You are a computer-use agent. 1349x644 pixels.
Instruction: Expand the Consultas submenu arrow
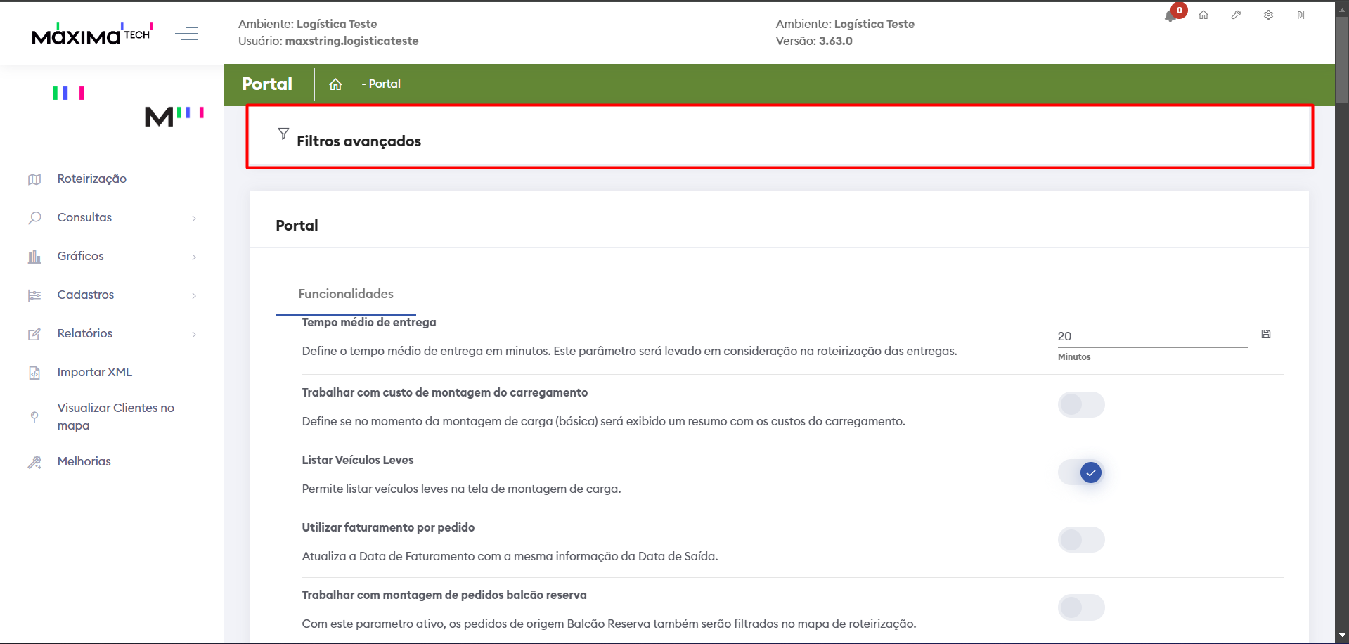(194, 218)
